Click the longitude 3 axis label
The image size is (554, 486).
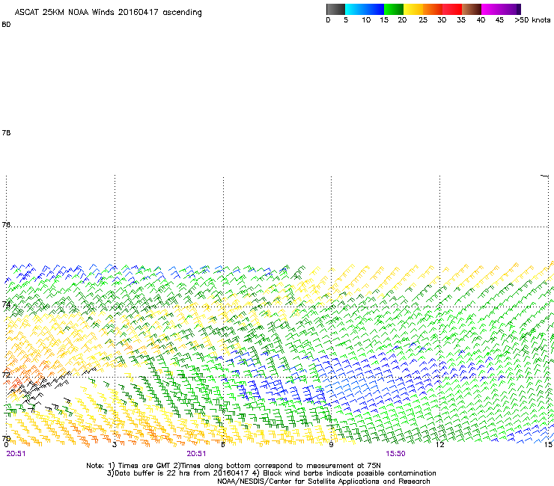pyautogui.click(x=115, y=444)
